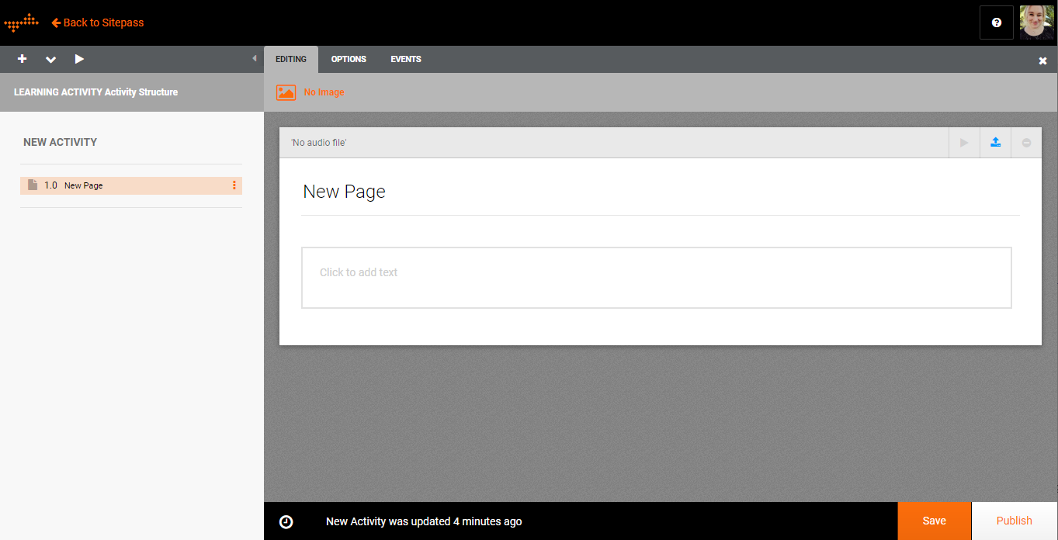
Task: Switch to the Events tab
Action: [406, 59]
